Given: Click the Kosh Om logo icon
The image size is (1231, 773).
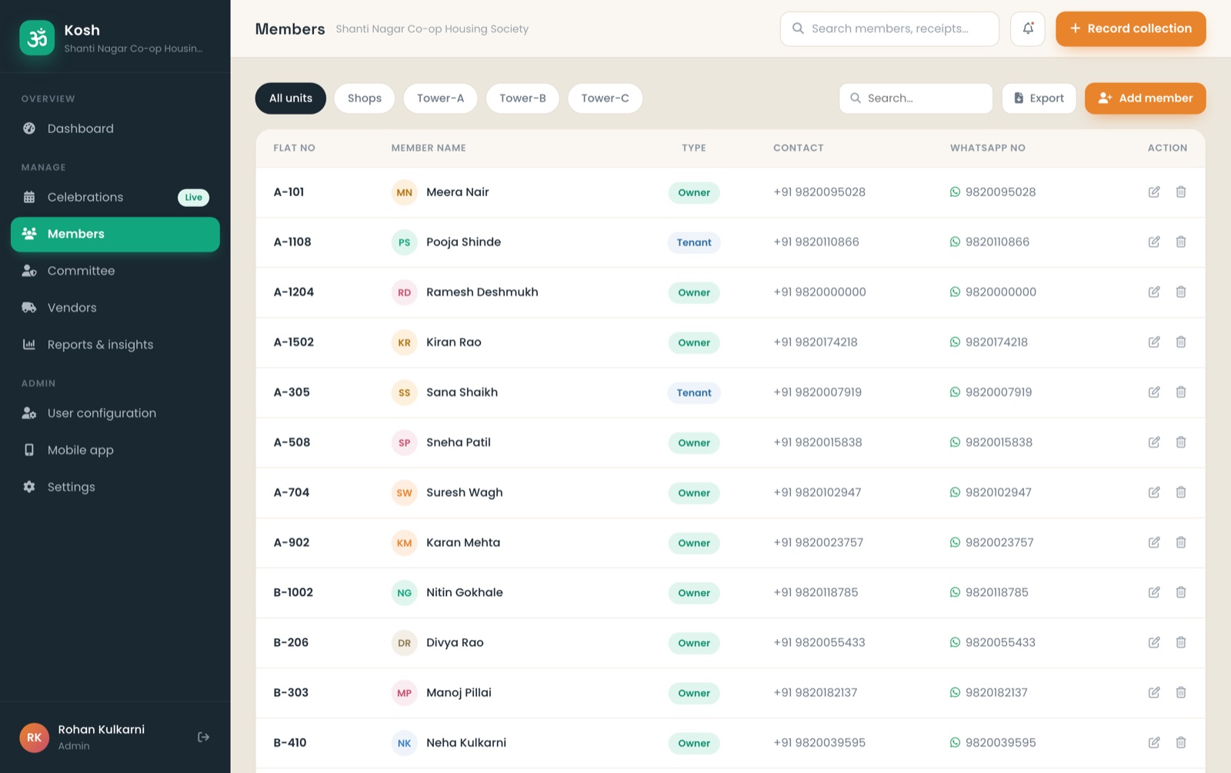Looking at the screenshot, I should pos(37,38).
